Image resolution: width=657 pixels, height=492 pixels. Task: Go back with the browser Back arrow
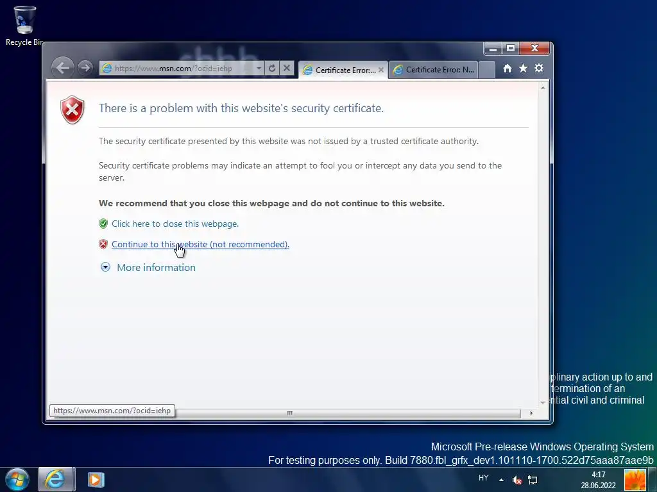(x=62, y=68)
